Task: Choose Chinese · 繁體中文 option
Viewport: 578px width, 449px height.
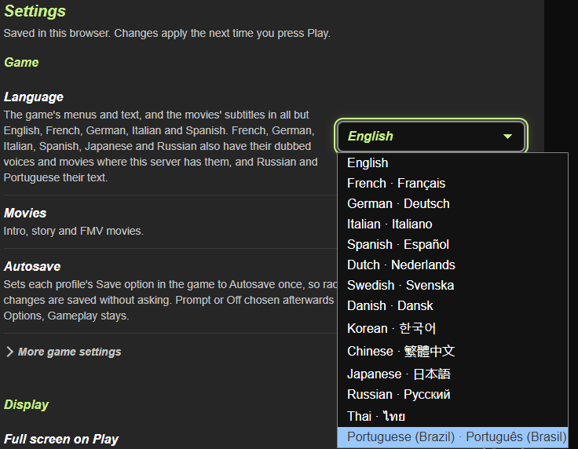Action: coord(452,351)
